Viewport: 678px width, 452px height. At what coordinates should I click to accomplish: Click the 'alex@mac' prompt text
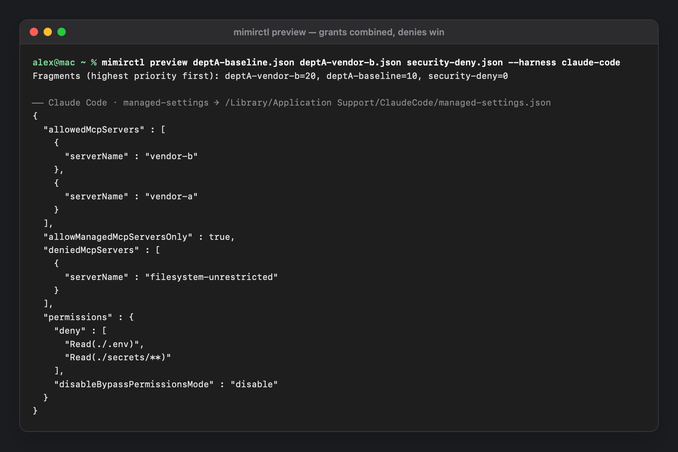(x=54, y=62)
